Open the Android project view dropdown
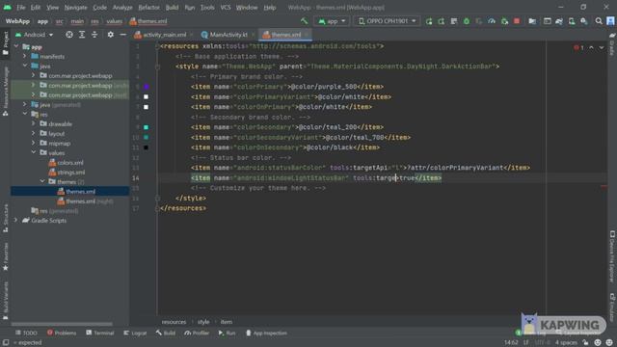This screenshot has width=617, height=347. 35,35
